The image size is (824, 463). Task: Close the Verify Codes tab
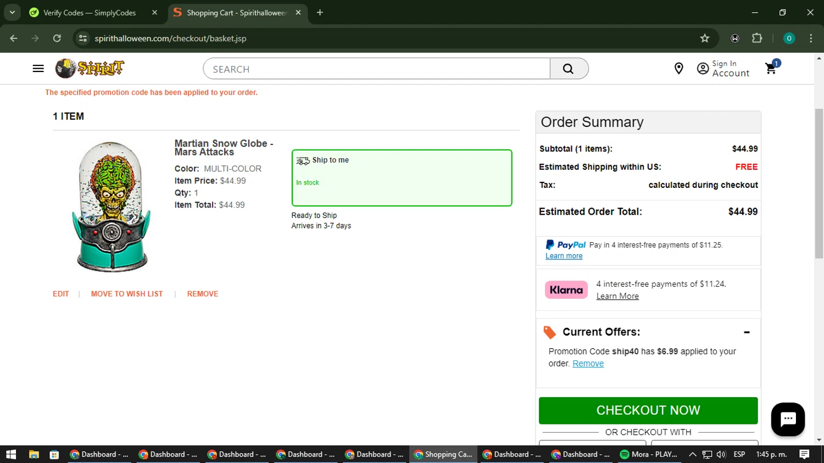coord(154,13)
